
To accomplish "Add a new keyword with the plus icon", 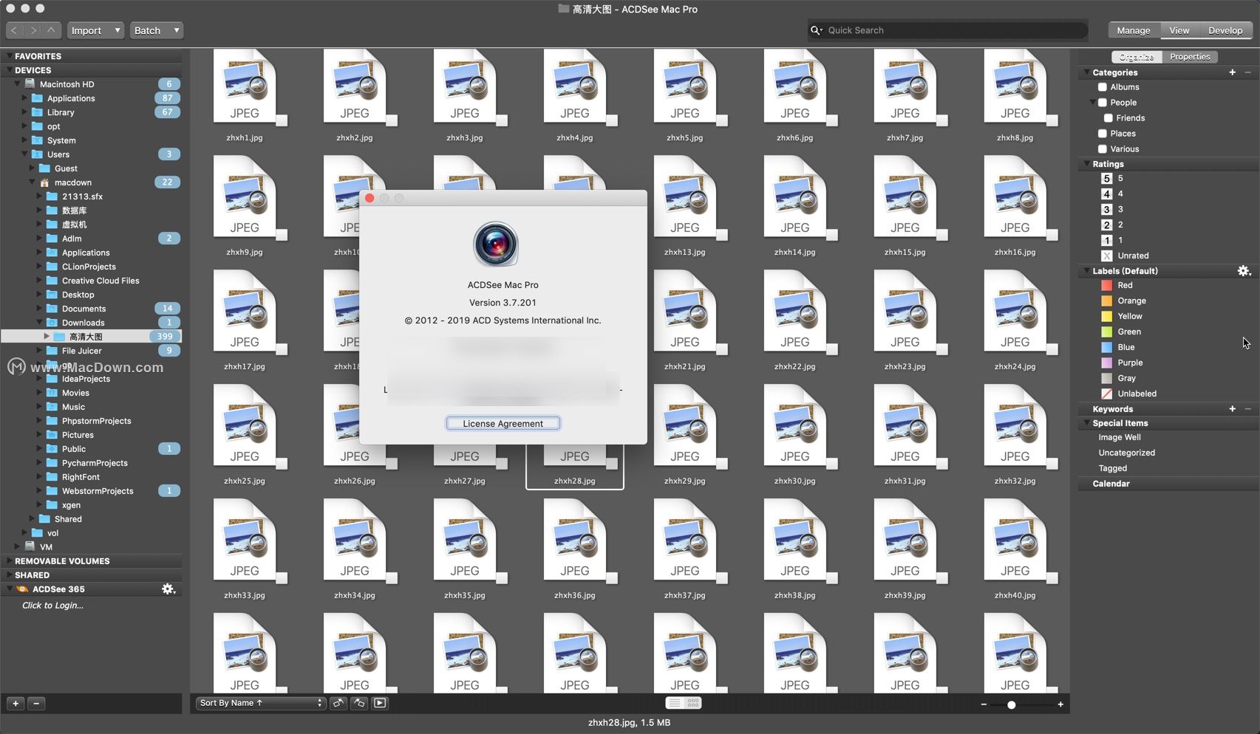I will tap(1232, 408).
